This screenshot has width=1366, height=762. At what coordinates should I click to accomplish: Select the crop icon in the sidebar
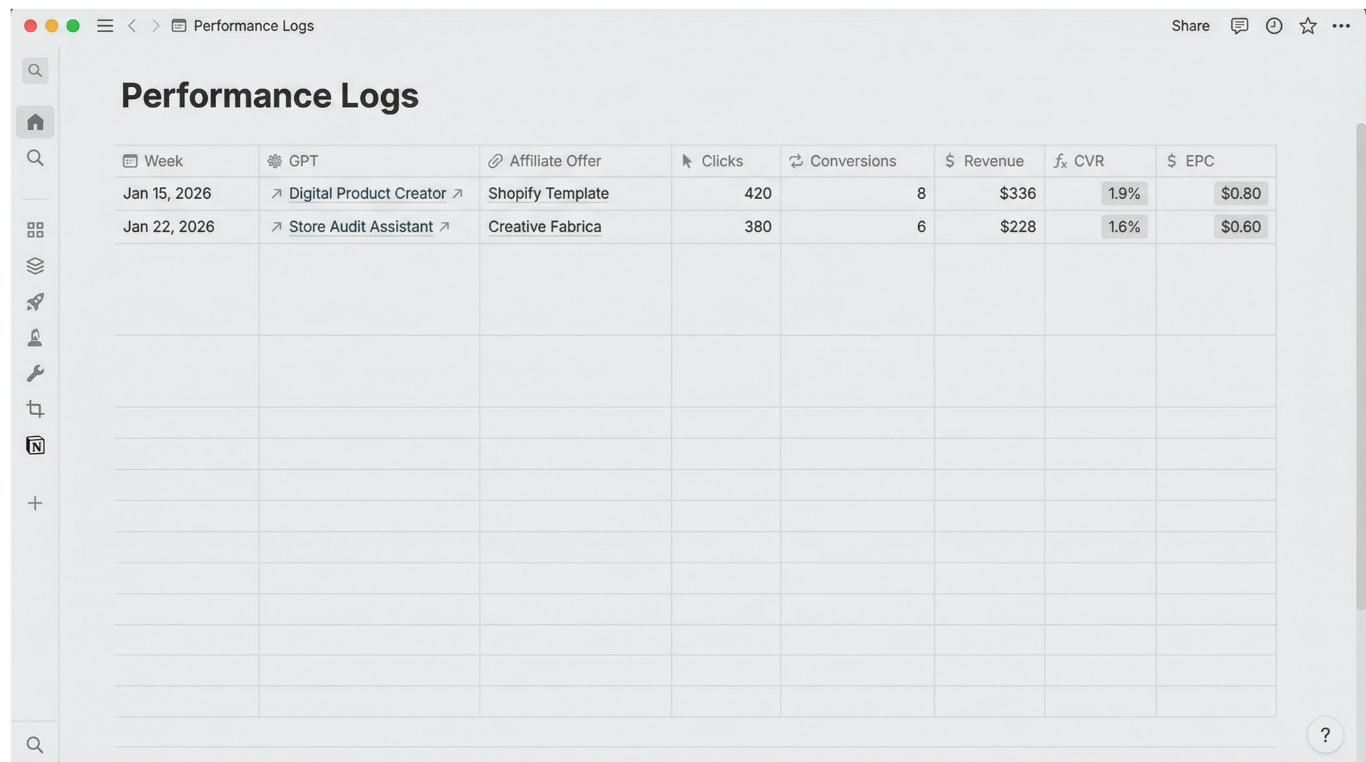[x=35, y=409]
